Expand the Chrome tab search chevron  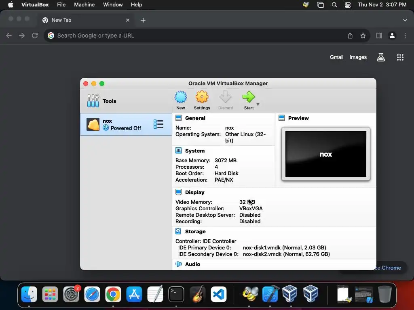tap(405, 20)
